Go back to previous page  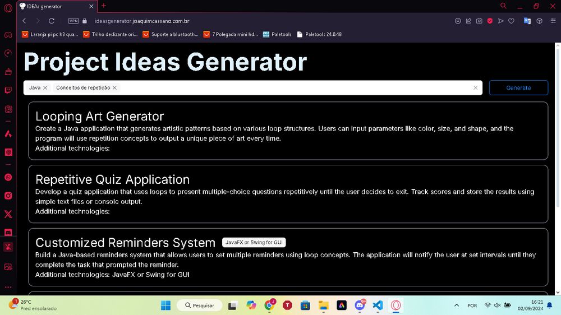(24, 21)
